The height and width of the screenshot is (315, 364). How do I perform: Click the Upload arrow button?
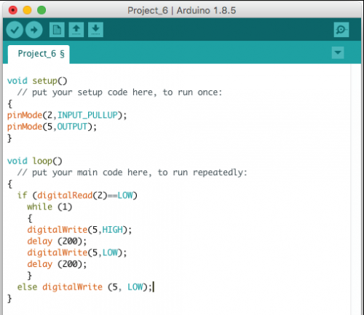pyautogui.click(x=34, y=30)
